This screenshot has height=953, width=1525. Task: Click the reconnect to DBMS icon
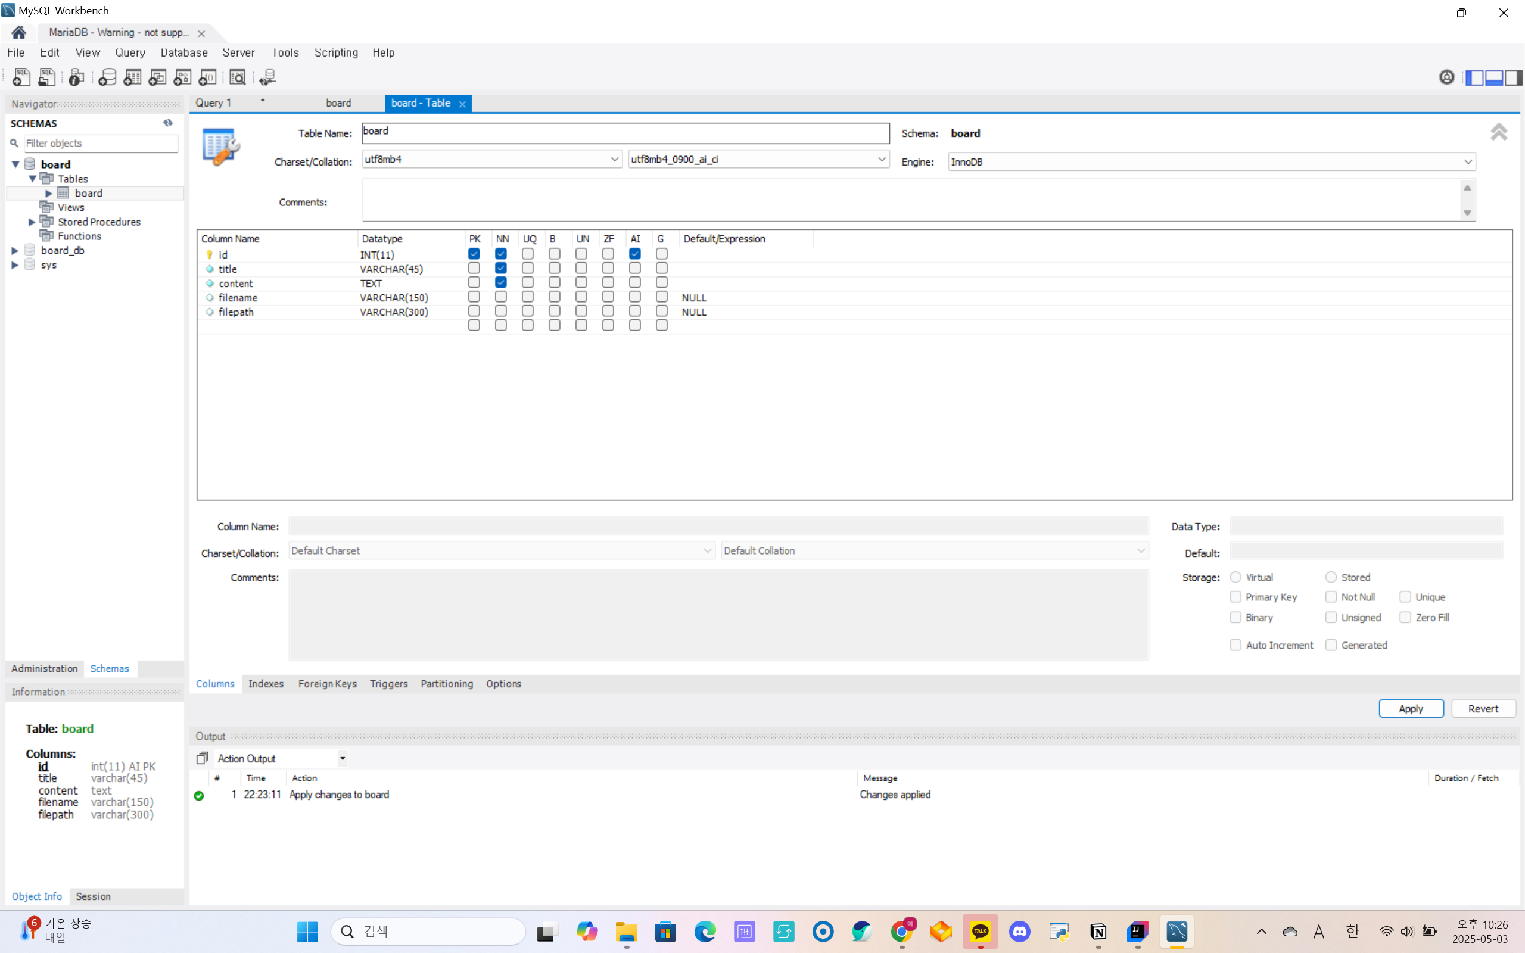pos(267,77)
